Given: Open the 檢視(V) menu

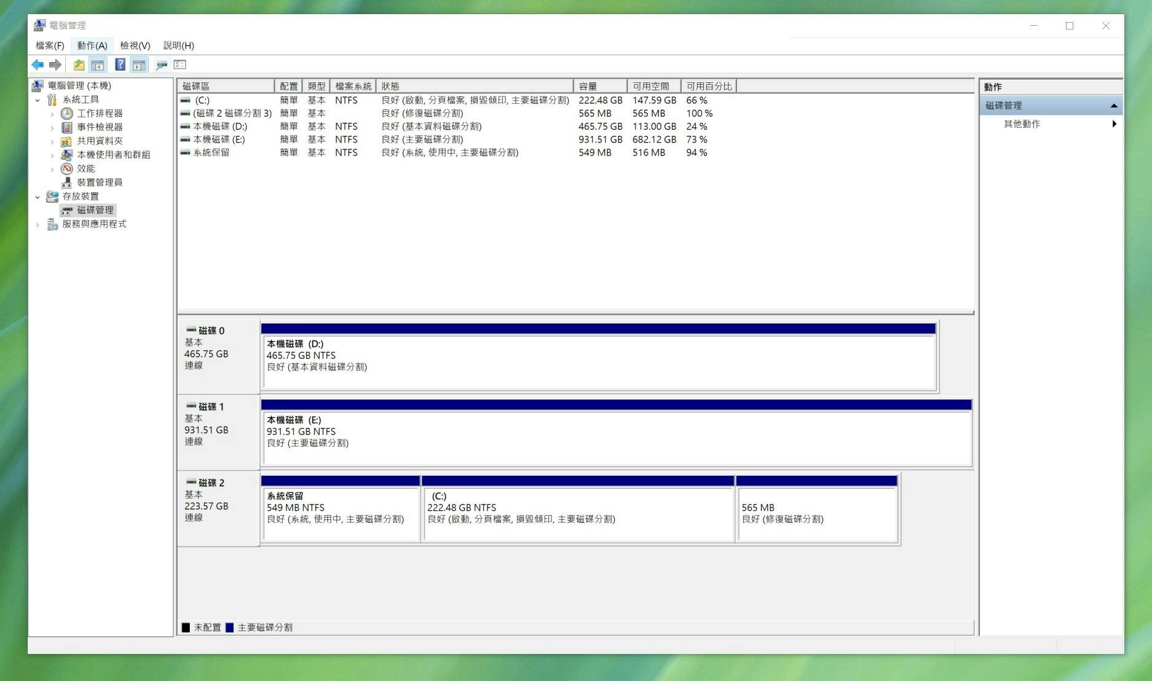Looking at the screenshot, I should click(135, 45).
